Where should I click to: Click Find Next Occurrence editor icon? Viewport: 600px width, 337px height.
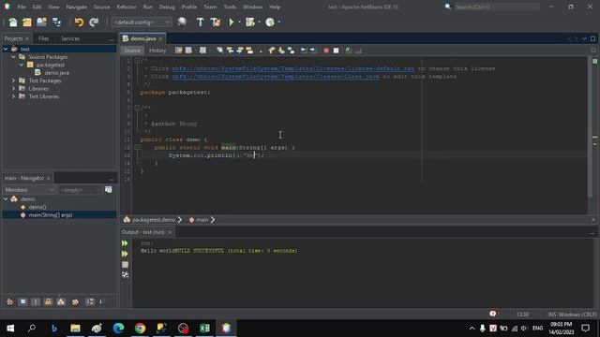(240, 51)
